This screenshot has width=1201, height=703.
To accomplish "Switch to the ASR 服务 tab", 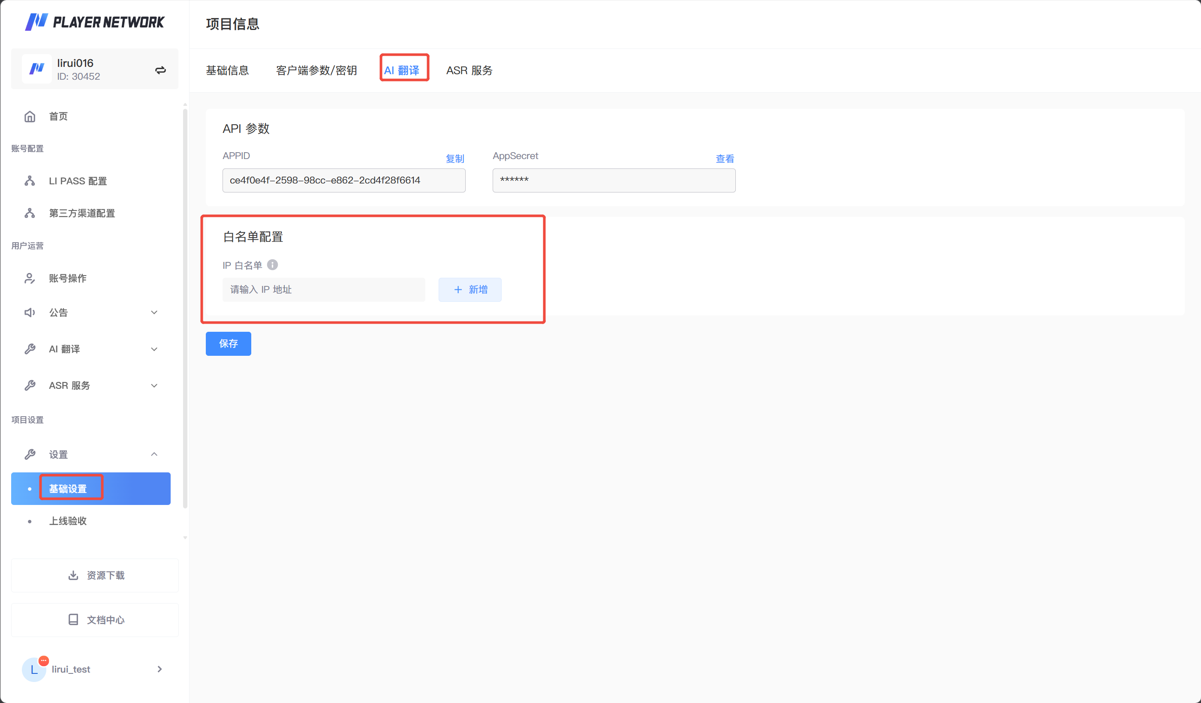I will tap(470, 71).
